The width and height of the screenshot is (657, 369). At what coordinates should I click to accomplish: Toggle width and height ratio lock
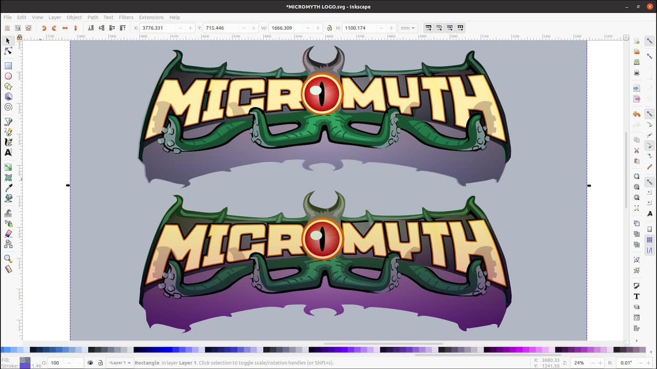point(330,28)
